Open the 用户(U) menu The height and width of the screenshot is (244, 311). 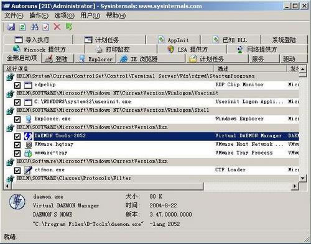[90, 16]
